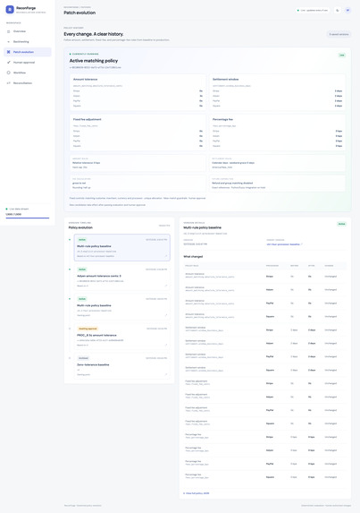This screenshot has width=360, height=513.
Task: Click arrow icon on PROC_B amount tolerance card
Action: [166, 345]
